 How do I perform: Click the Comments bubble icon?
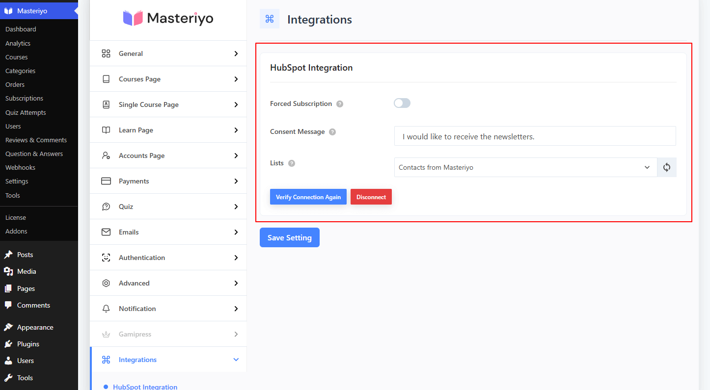click(x=8, y=305)
